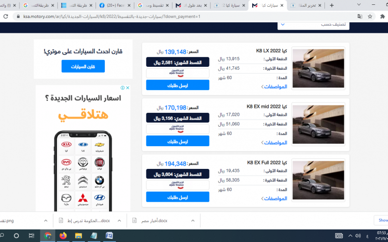Expand the sort-by dropdown at the top
388x242 pixels.
coord(313,25)
